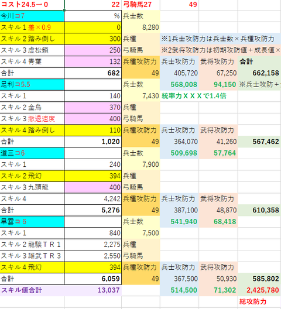Click the yellow 110 value cell
This screenshot has height=309, width=281.
coord(93,130)
